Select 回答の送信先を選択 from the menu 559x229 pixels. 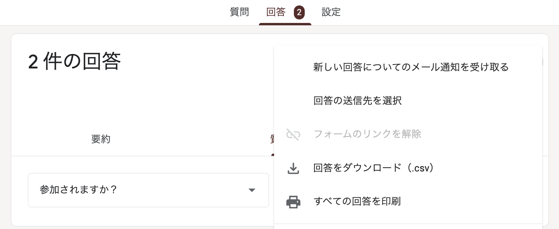pyautogui.click(x=357, y=100)
